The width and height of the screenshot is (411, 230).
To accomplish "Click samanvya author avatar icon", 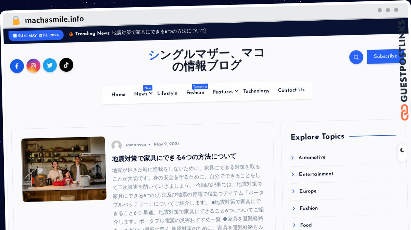I will [x=116, y=145].
